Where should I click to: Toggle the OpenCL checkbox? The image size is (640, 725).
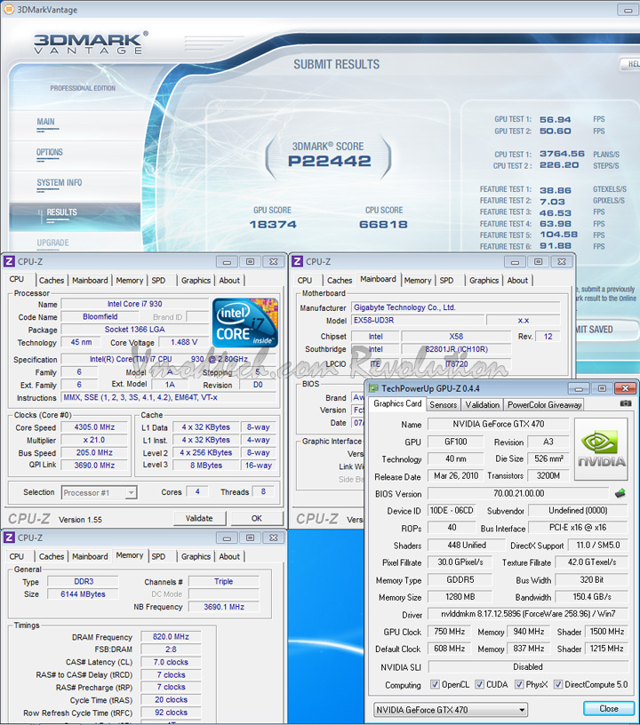point(435,684)
